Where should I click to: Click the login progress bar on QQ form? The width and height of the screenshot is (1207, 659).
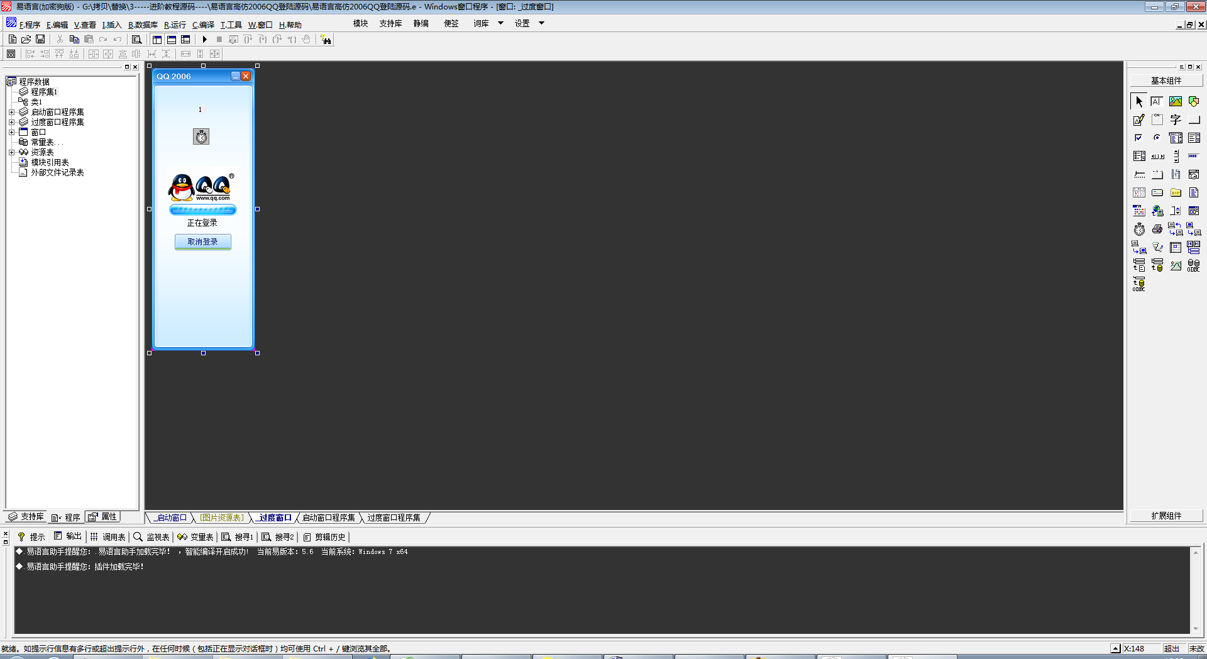(203, 210)
